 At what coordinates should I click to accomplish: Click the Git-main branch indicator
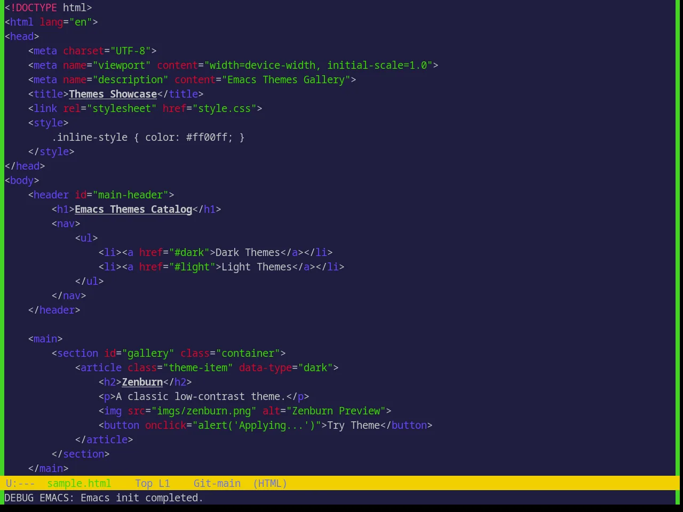click(x=217, y=483)
